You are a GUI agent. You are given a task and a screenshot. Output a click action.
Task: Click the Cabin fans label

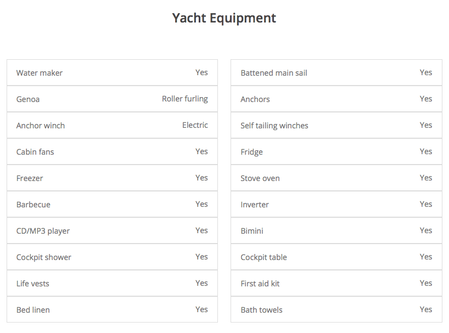[35, 152]
